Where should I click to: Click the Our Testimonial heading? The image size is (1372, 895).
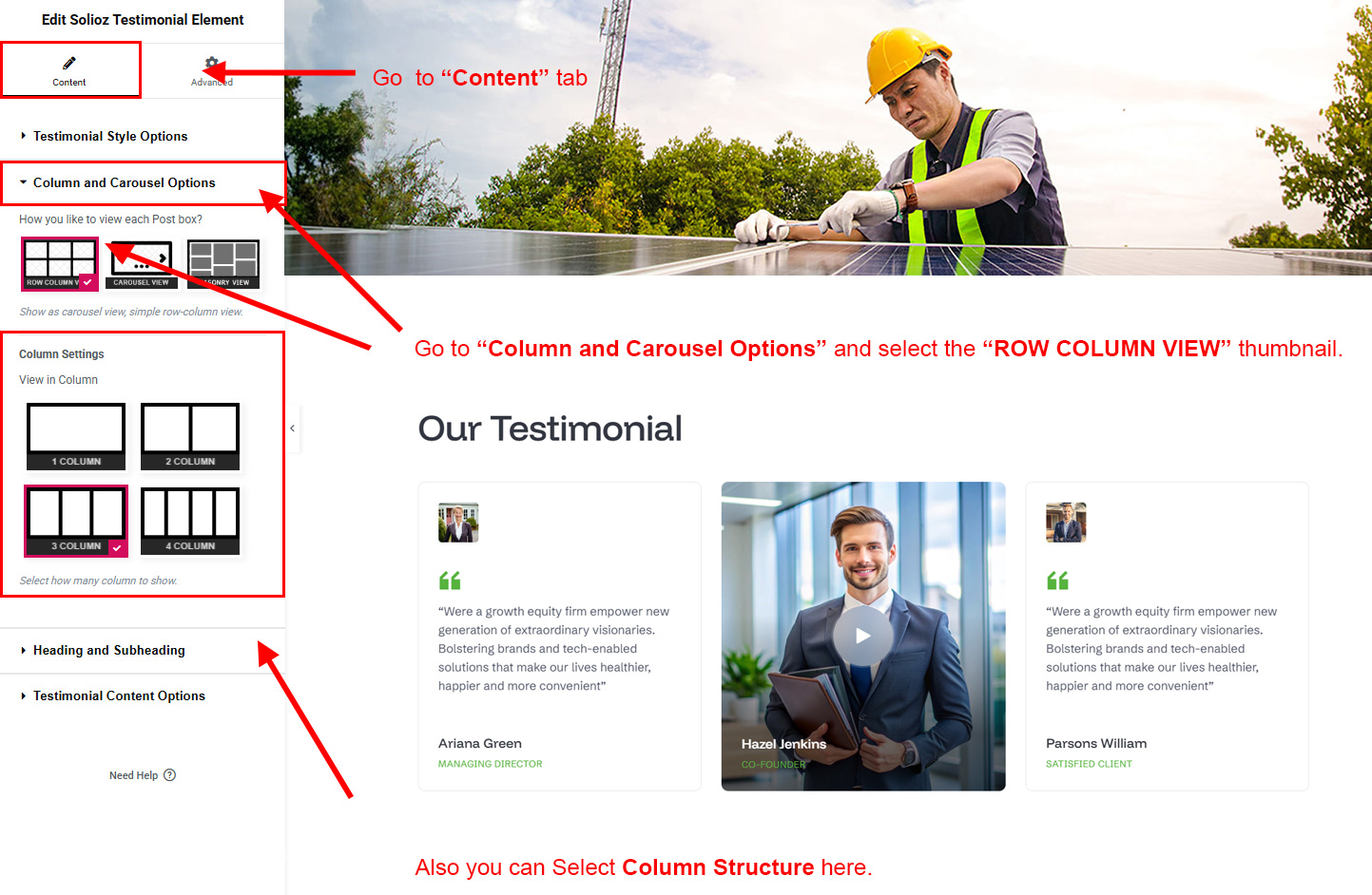[x=550, y=428]
